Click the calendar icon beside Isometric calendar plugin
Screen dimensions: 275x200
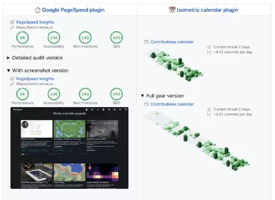click(x=172, y=10)
